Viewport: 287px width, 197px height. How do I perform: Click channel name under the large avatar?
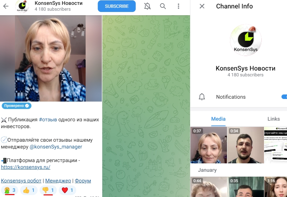pos(245,68)
